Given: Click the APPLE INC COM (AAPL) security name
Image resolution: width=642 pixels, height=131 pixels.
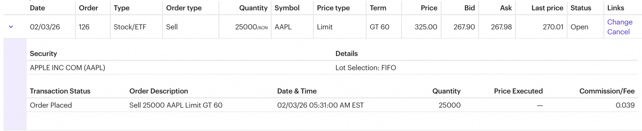Looking at the screenshot, I should pyautogui.click(x=67, y=68).
